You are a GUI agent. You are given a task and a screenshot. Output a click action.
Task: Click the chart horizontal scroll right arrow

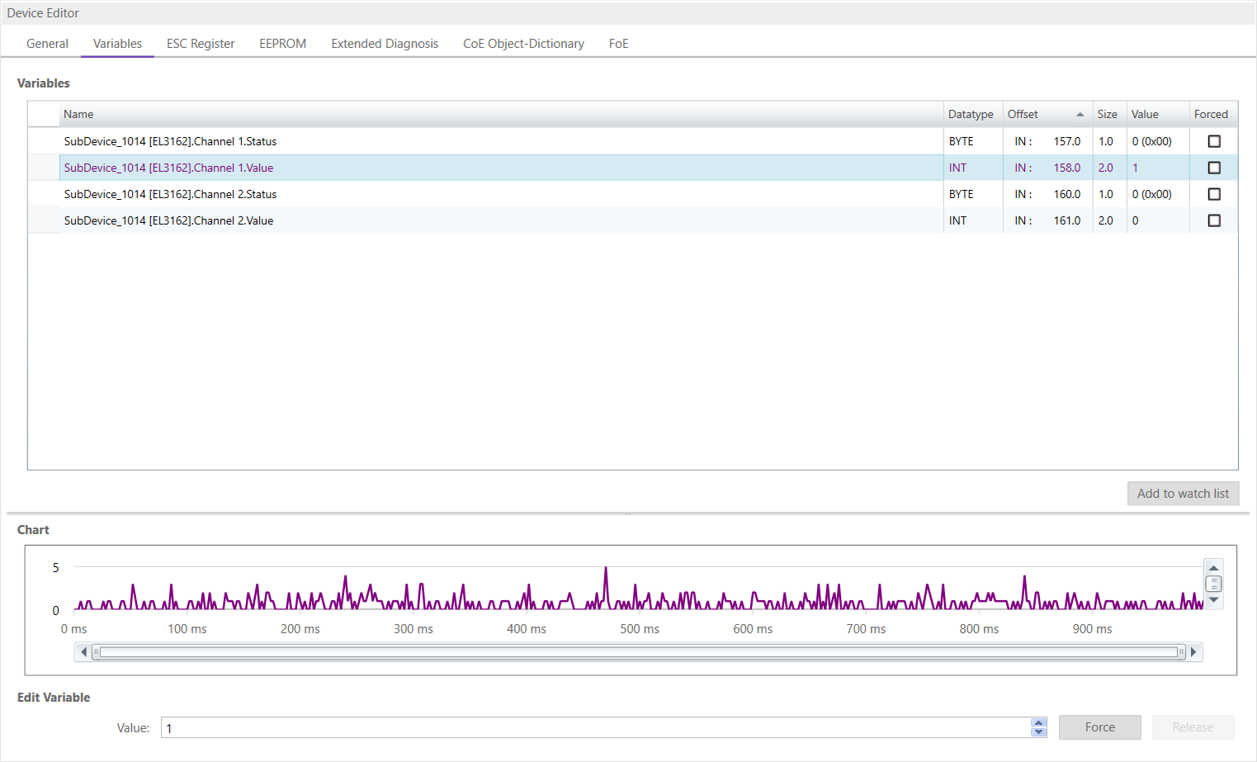tap(1193, 652)
